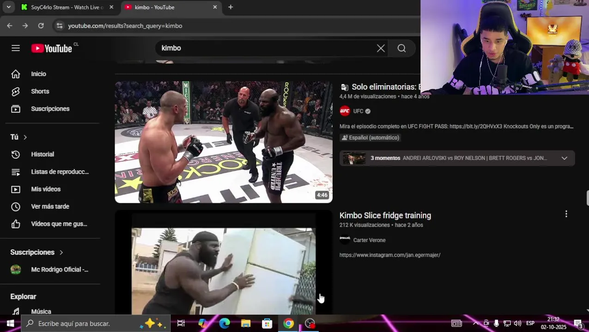
Task: Open the Copilot icon on the taskbar
Action: click(203, 324)
